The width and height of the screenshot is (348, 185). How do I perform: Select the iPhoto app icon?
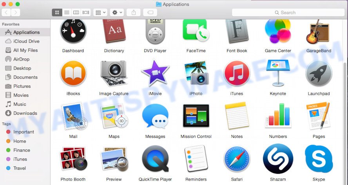click(196, 73)
